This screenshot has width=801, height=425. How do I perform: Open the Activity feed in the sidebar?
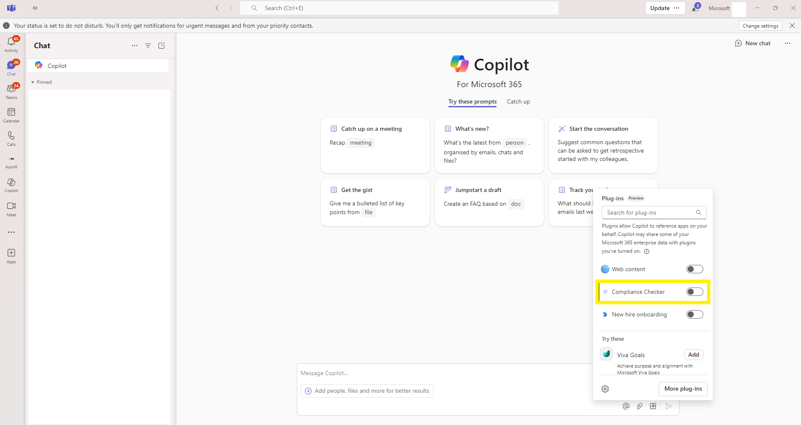[11, 44]
